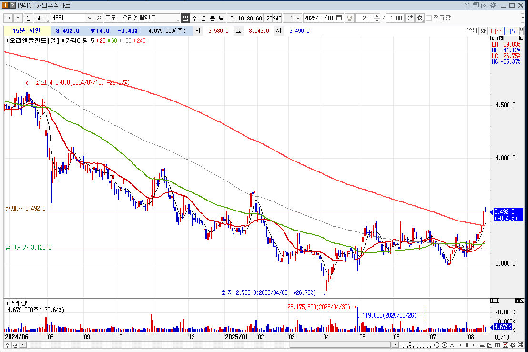This screenshot has height=352, width=528.
Task: Zoom out with the minus icon
Action: point(437,345)
